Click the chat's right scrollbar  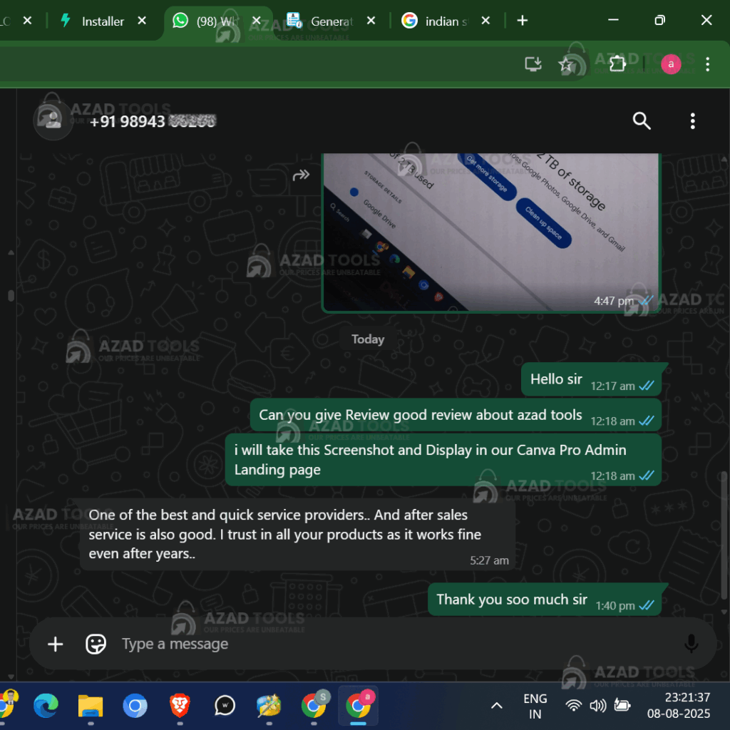724,535
